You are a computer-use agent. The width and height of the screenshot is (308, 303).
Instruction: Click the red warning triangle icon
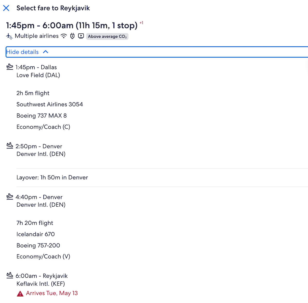coord(20,294)
